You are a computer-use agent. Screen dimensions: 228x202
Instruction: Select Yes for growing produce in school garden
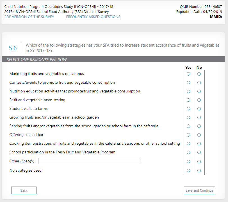click(188, 117)
